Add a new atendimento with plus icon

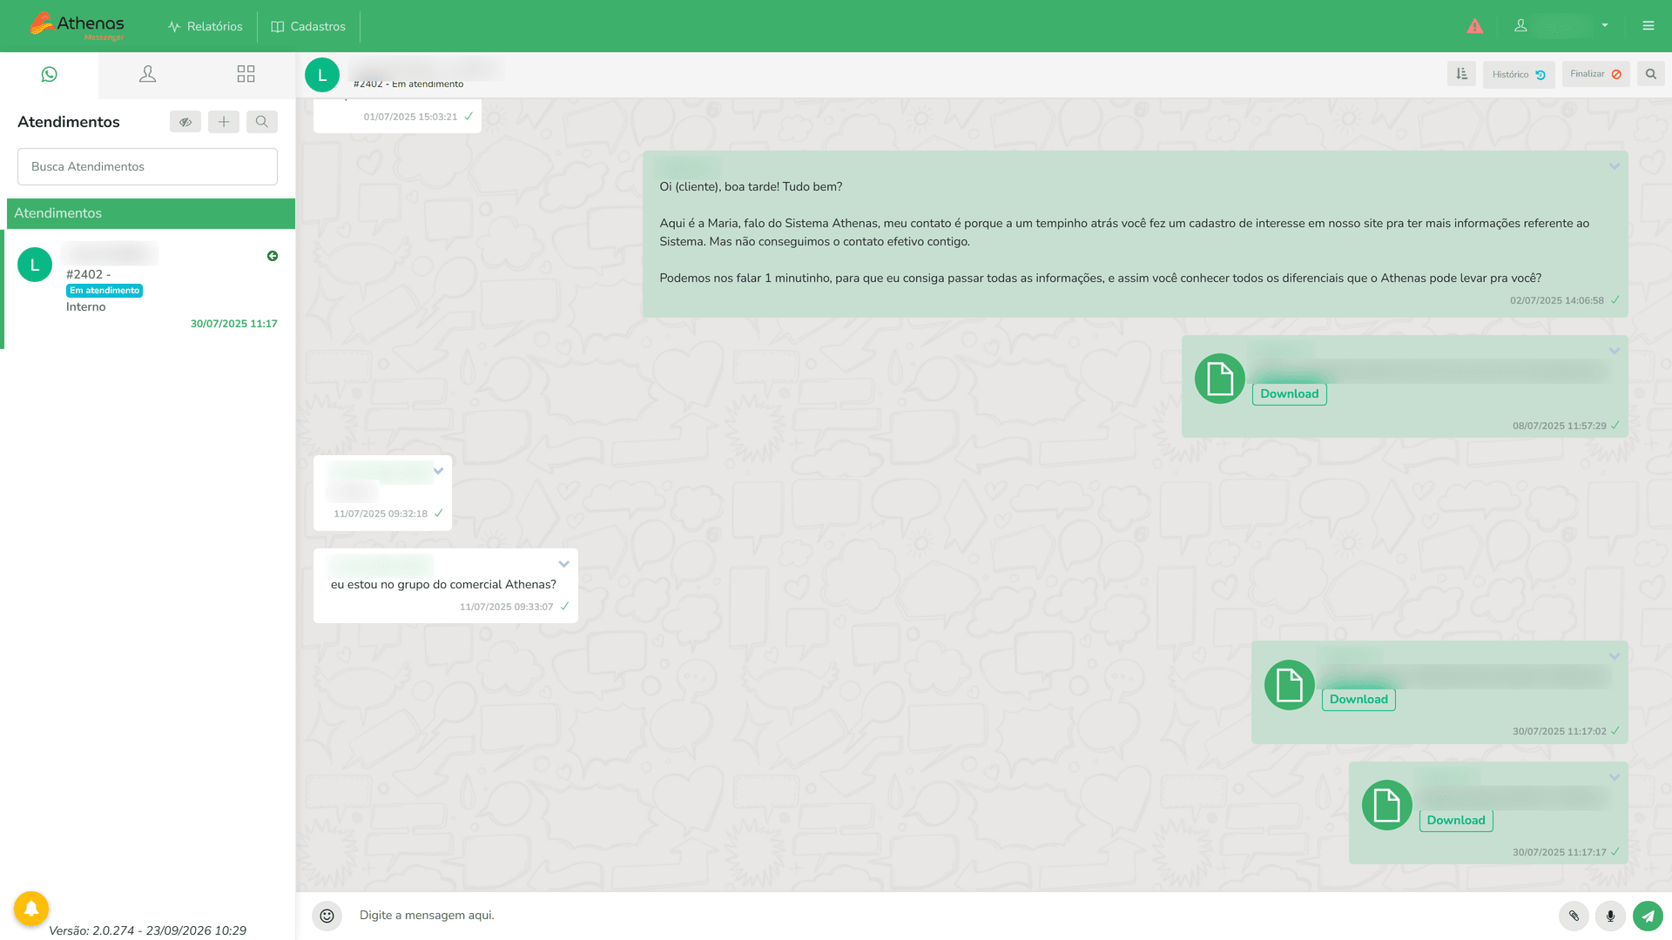point(224,122)
